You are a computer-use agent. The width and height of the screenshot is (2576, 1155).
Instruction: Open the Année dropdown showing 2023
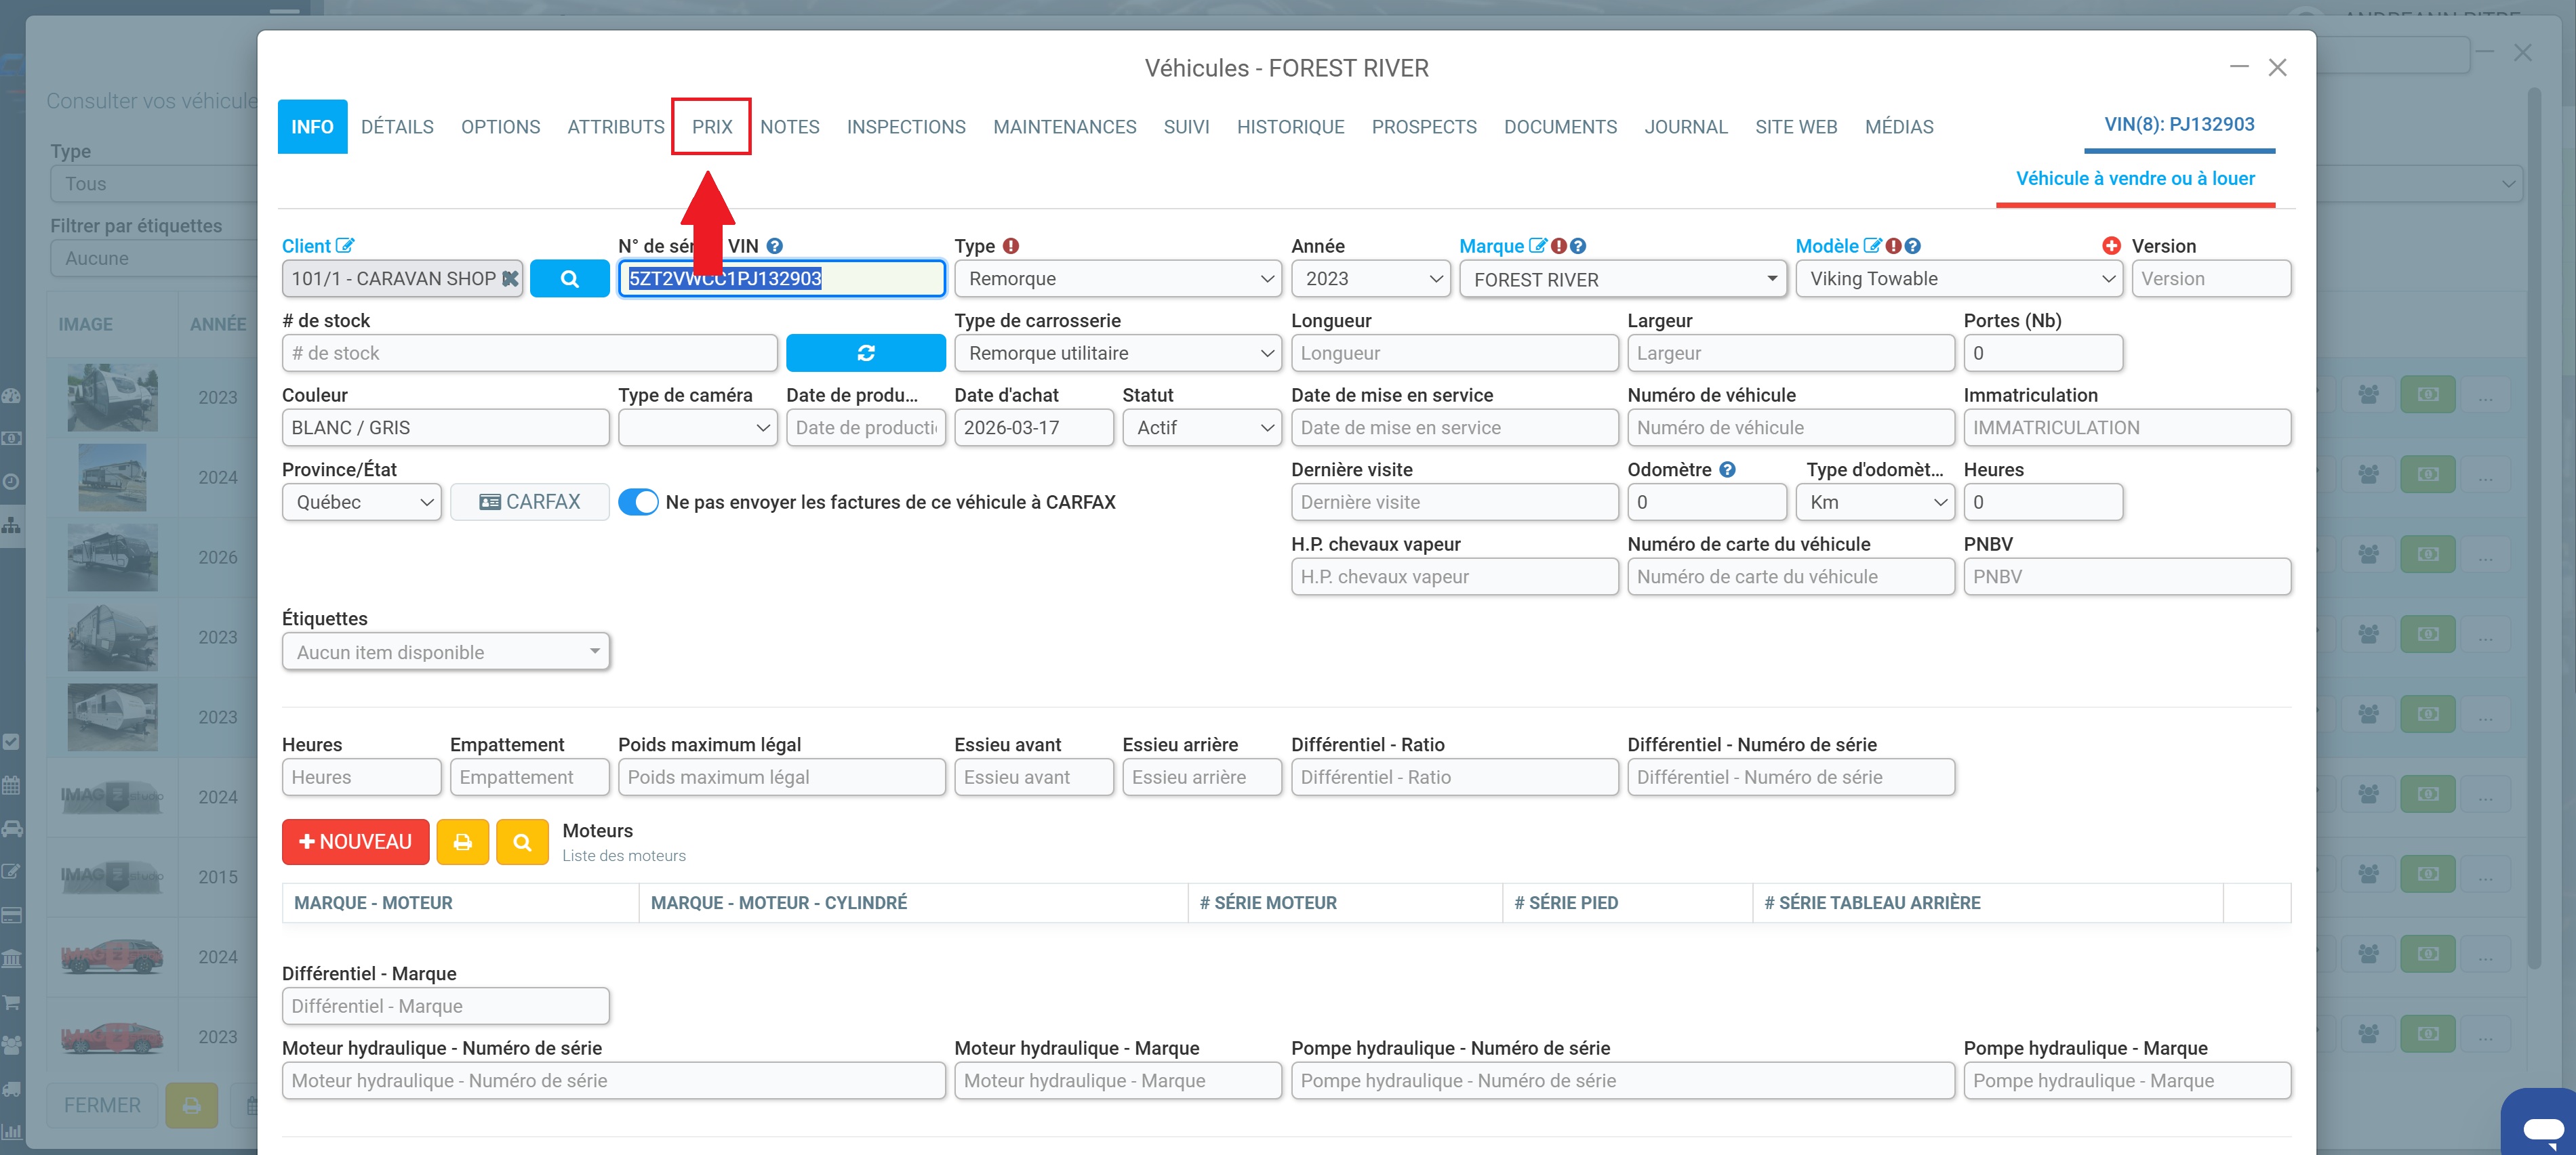point(1370,279)
